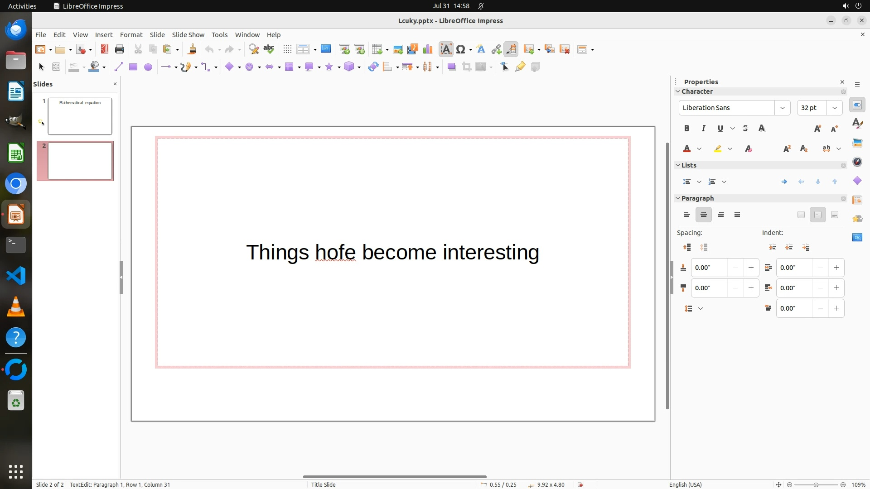Click the Print icon
The image size is (870, 489).
tap(120, 49)
